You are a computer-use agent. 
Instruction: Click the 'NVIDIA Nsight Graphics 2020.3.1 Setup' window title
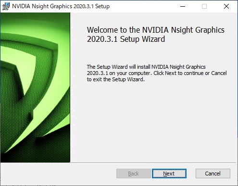point(61,6)
